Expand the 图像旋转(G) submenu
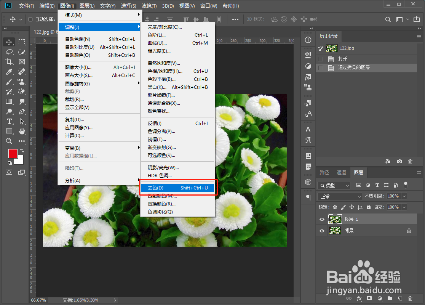 click(x=99, y=83)
